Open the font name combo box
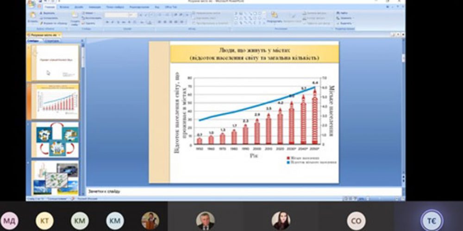 pos(116,15)
